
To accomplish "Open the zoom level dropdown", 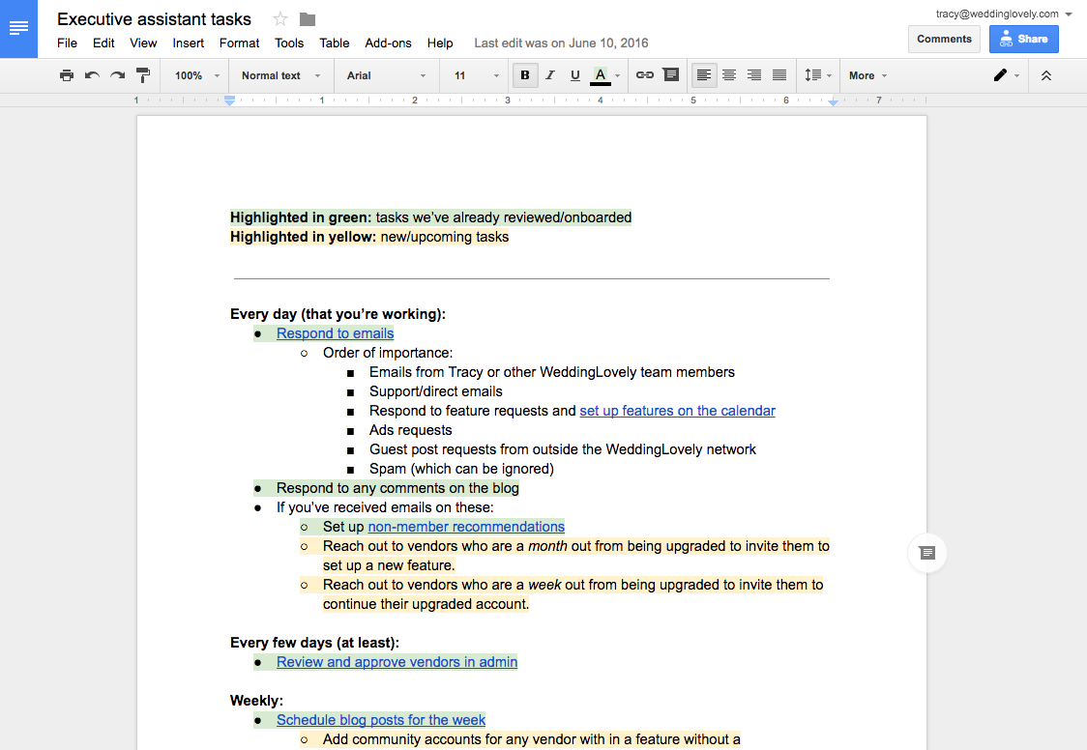I will (x=197, y=75).
